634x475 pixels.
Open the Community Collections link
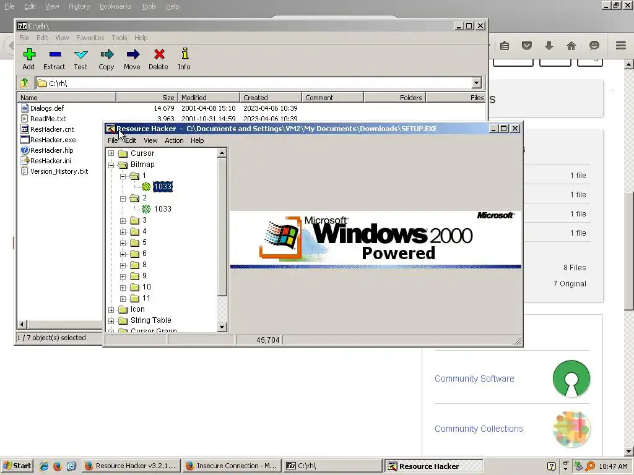[479, 429]
